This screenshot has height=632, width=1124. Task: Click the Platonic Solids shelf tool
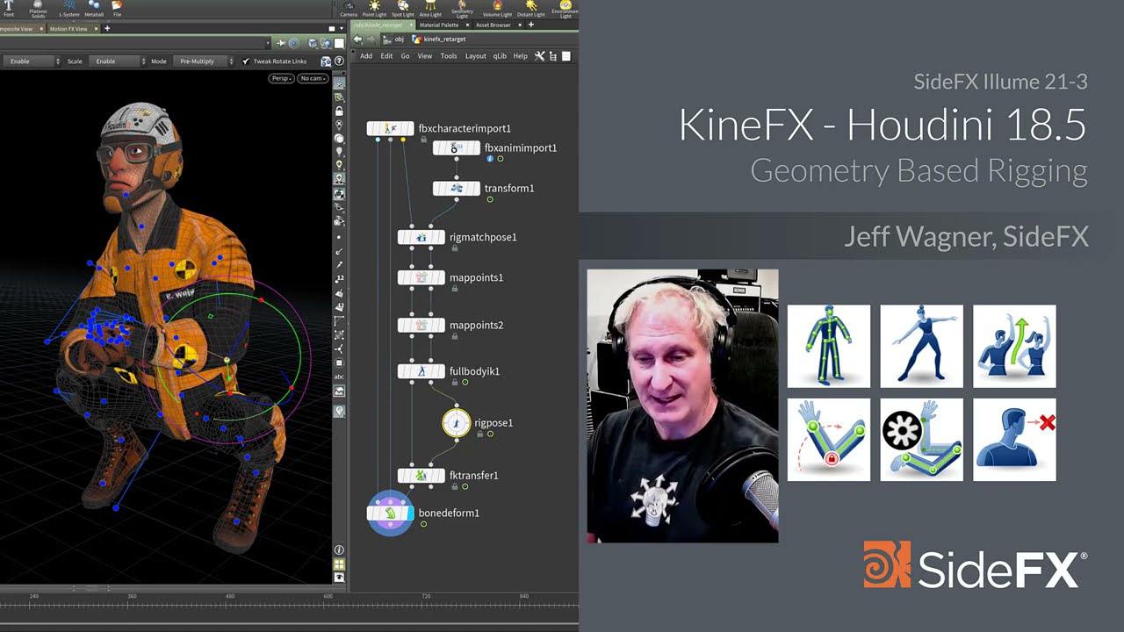pos(38,8)
